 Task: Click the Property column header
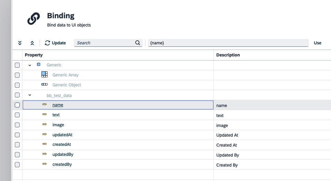(x=34, y=55)
